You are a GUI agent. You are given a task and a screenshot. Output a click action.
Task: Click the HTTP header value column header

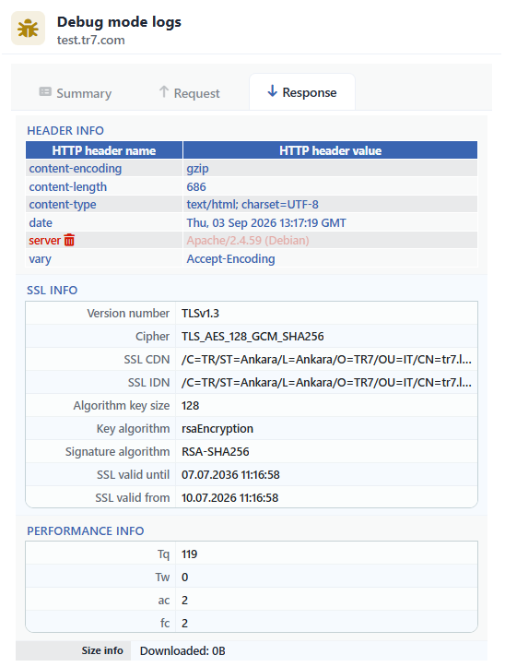click(x=330, y=150)
